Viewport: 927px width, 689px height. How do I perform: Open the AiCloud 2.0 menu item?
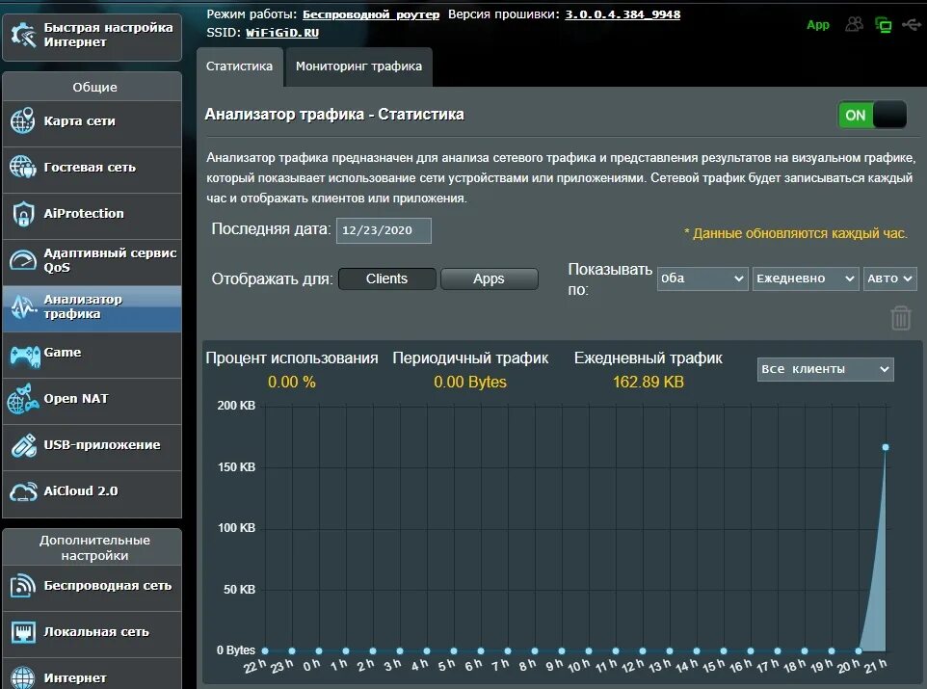click(93, 493)
